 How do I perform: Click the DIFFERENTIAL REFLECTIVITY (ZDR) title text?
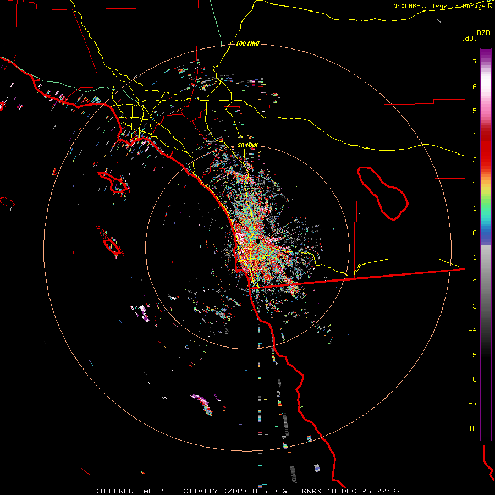pyautogui.click(x=170, y=491)
